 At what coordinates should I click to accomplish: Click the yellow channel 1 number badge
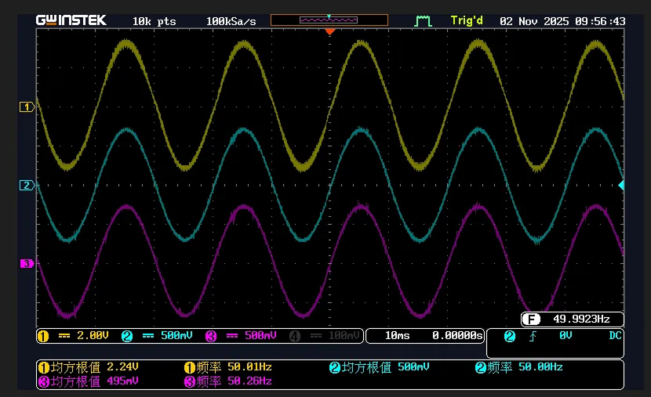pos(43,336)
